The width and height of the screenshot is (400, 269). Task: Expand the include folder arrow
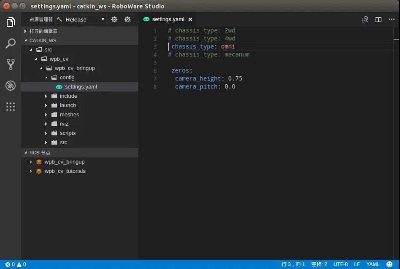[x=46, y=96]
